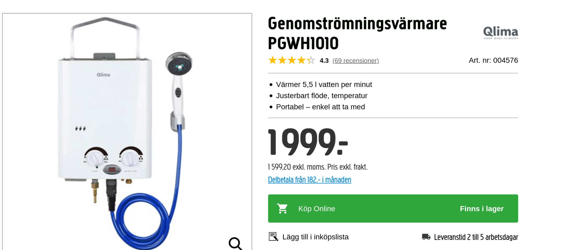The width and height of the screenshot is (566, 250).
Task: Select Lägg till i inköpslista text
Action: [315, 237]
